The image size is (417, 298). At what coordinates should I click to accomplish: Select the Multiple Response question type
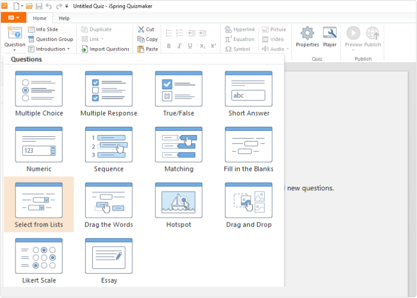click(108, 93)
